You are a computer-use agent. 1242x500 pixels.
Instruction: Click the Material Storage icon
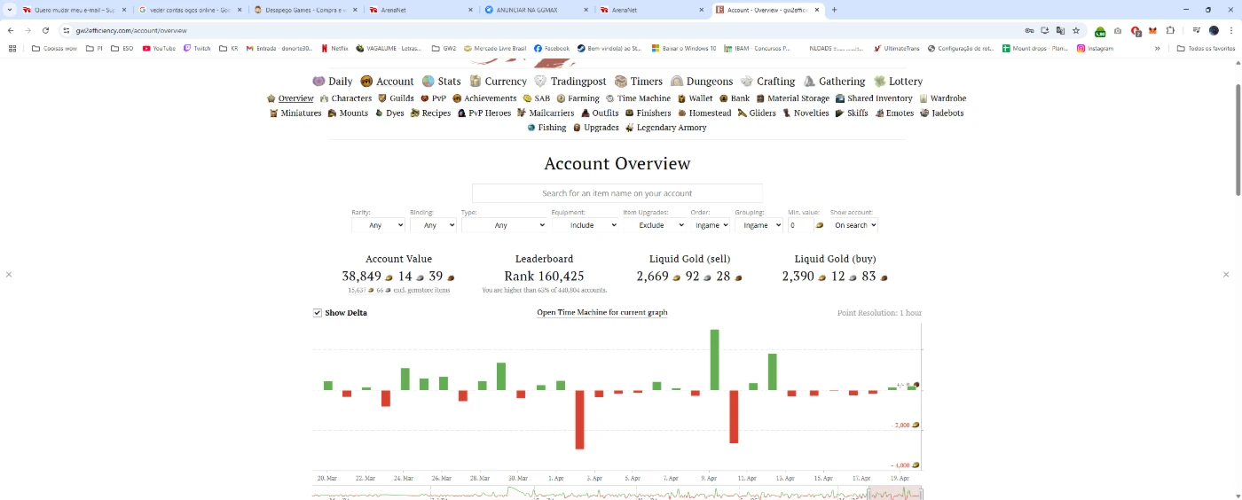760,98
